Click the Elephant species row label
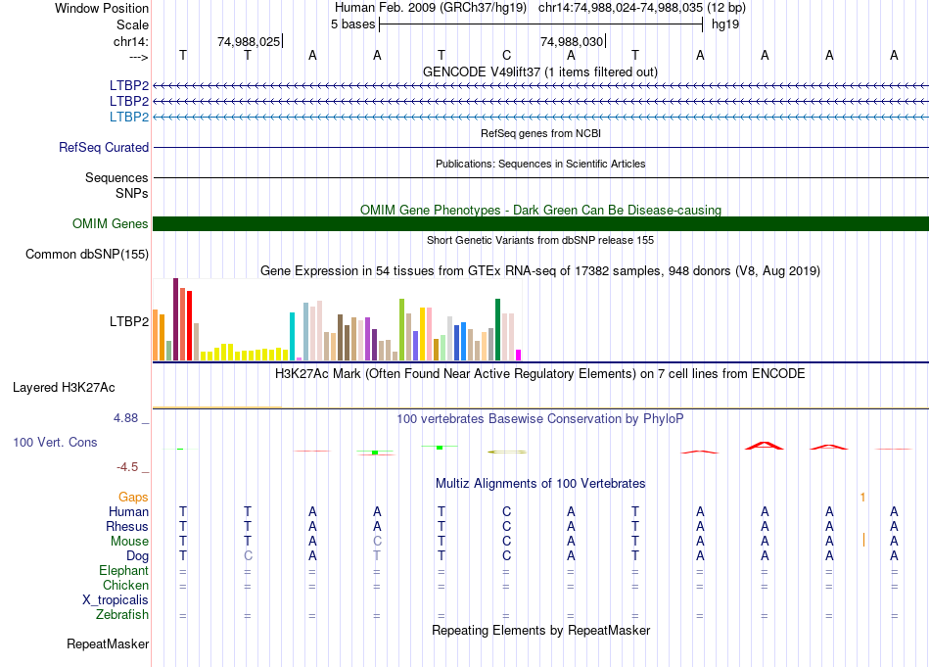Image resolution: width=930 pixels, height=667 pixels. (123, 570)
